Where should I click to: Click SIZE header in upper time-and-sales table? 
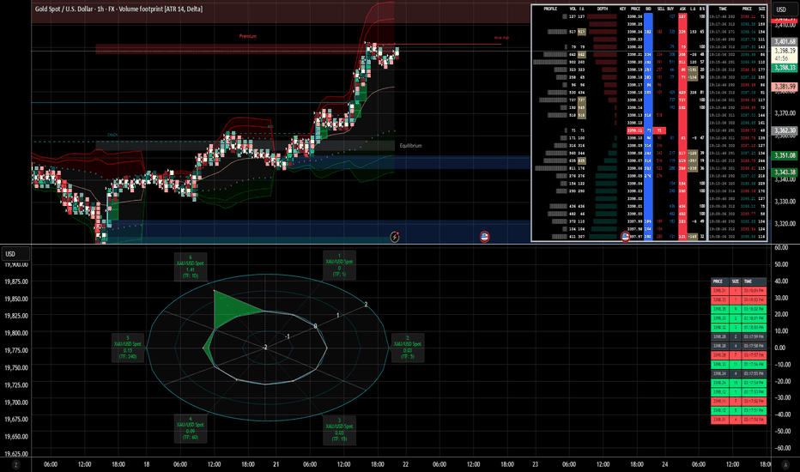(761, 9)
